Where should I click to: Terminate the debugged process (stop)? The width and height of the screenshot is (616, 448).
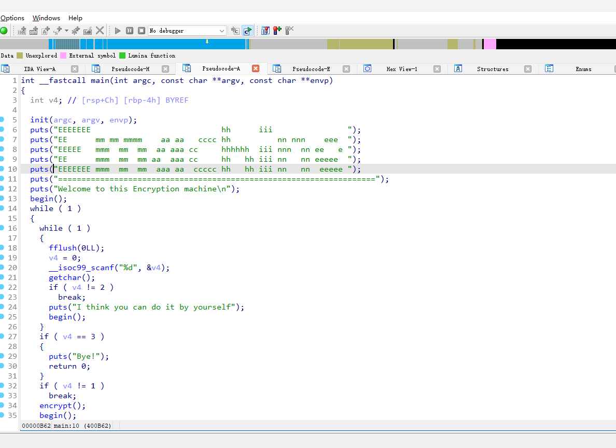142,31
